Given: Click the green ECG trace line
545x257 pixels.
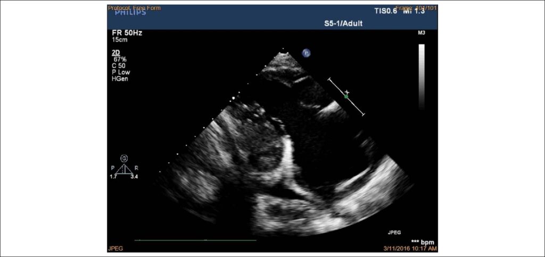Looking at the screenshot, I should tap(195, 240).
